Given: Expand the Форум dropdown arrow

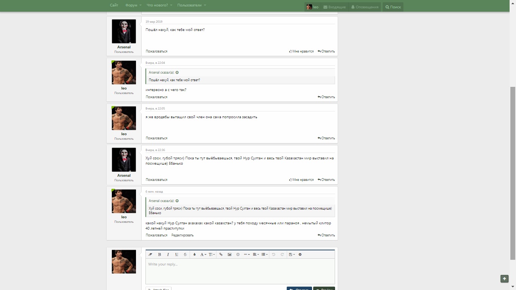Looking at the screenshot, I should [141, 5].
